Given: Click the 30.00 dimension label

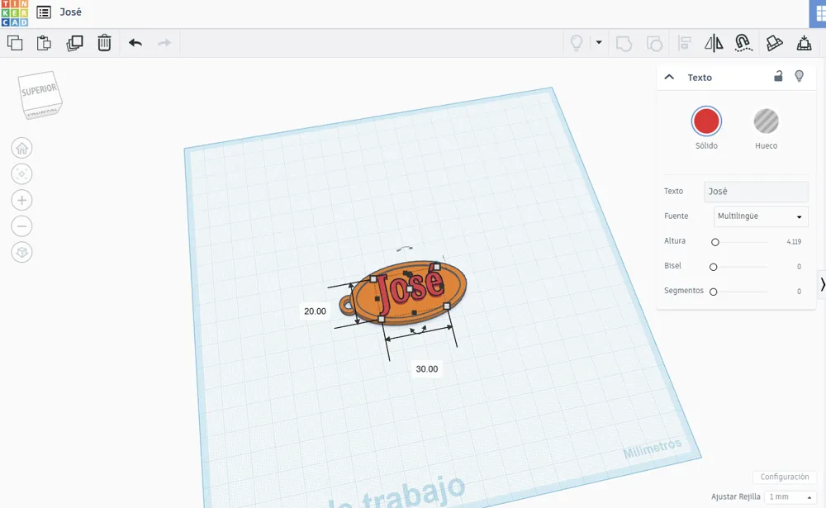Looking at the screenshot, I should tap(427, 369).
